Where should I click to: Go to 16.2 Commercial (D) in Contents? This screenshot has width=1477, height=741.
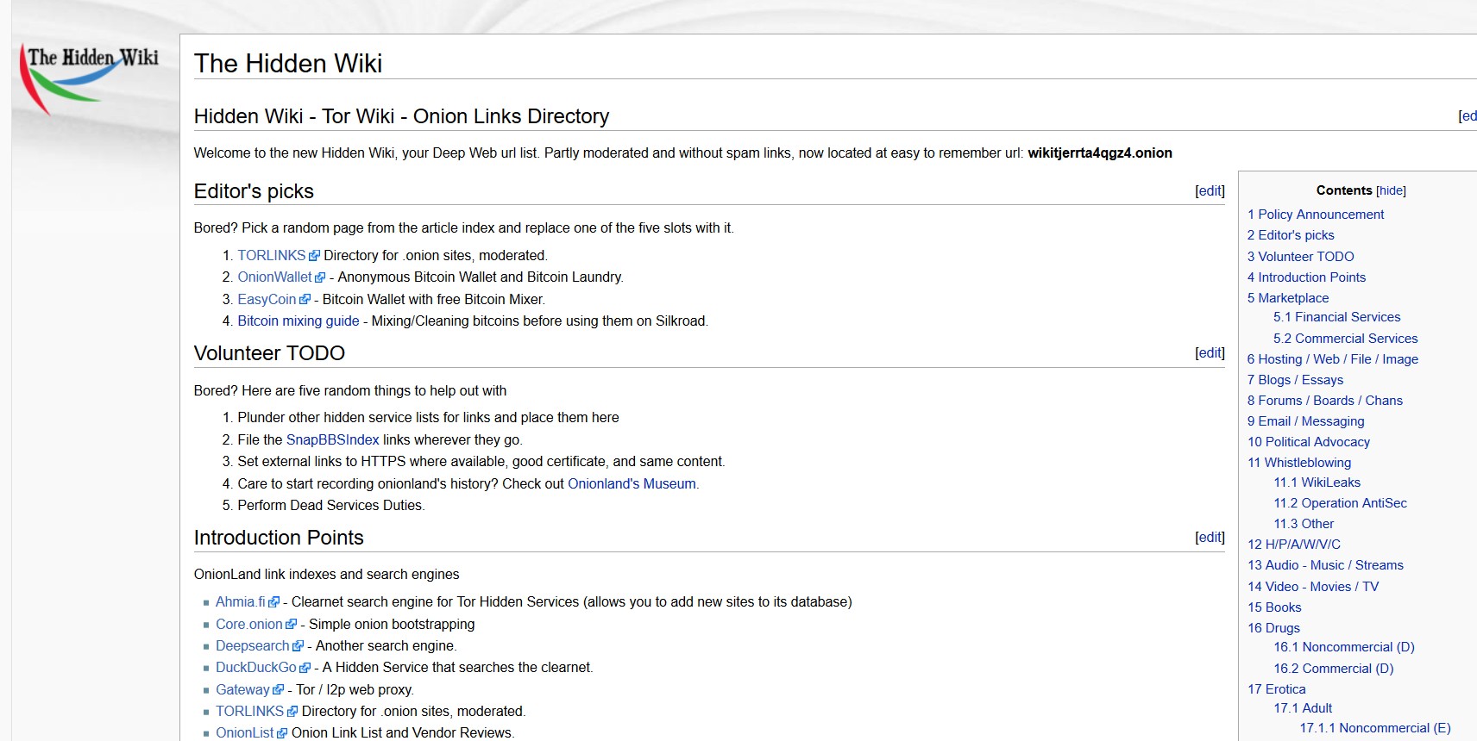[x=1334, y=669]
